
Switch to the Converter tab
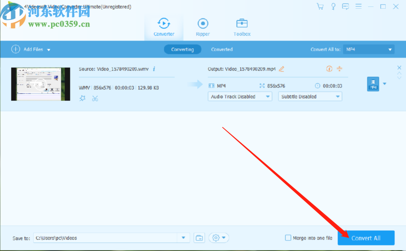(x=164, y=27)
